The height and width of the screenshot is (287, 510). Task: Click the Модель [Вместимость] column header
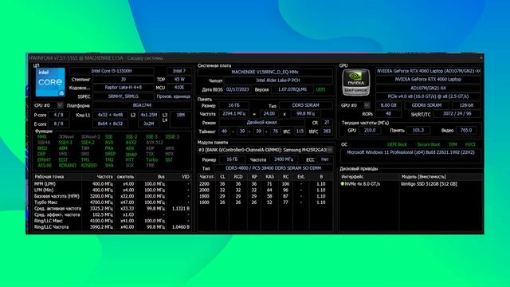click(x=423, y=177)
